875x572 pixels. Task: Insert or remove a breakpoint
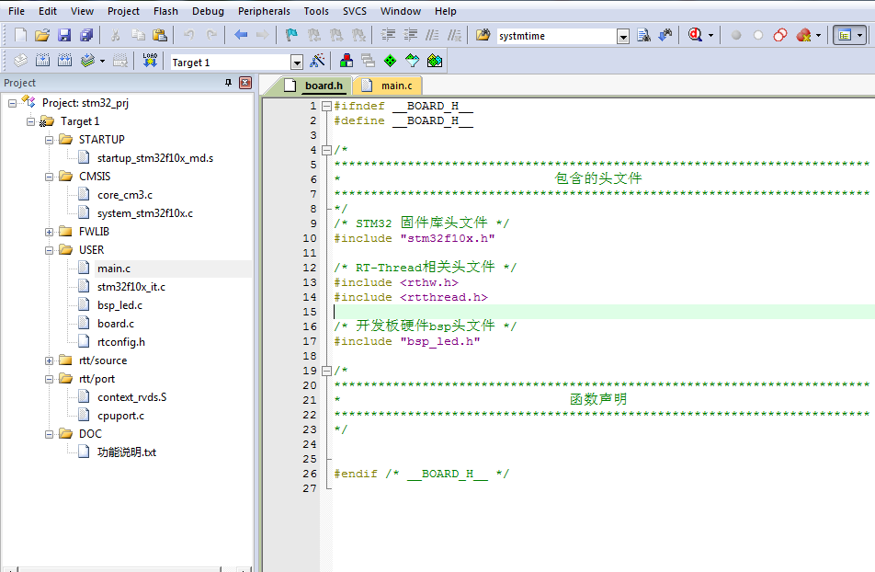(735, 34)
